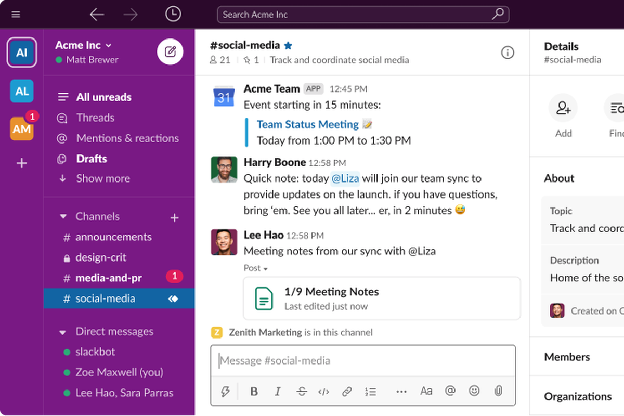Toggle italic formatting

pyautogui.click(x=278, y=392)
